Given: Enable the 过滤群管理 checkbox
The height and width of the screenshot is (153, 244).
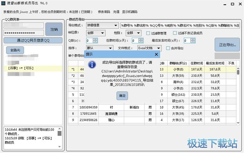Looking at the screenshot, I should pyautogui.click(x=148, y=33).
